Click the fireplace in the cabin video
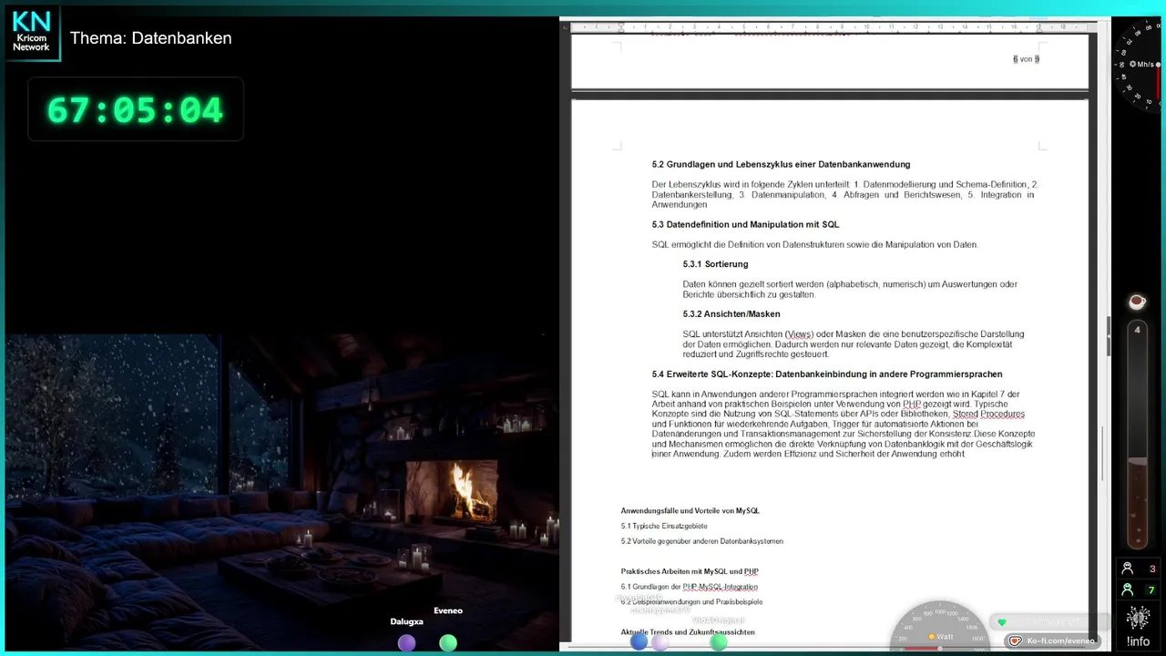The width and height of the screenshot is (1166, 656). (x=452, y=492)
